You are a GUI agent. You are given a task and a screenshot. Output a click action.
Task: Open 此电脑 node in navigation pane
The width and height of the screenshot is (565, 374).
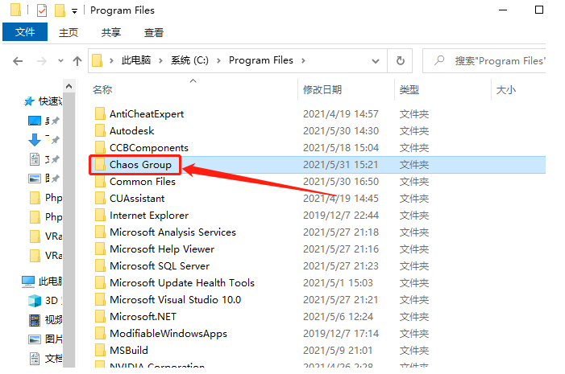42,282
